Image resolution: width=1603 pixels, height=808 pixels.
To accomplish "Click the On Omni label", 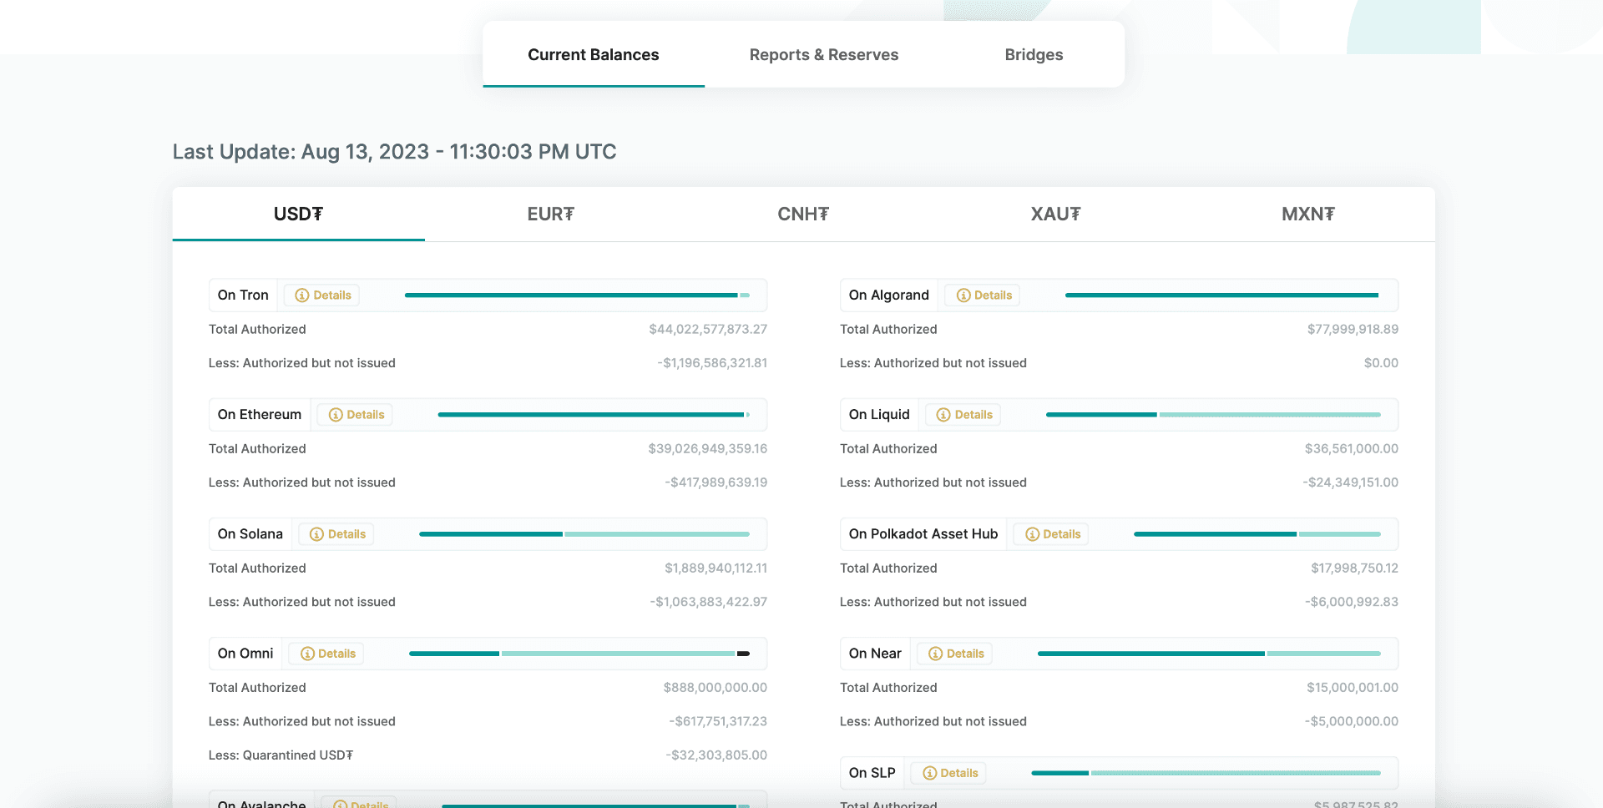I will (x=245, y=654).
